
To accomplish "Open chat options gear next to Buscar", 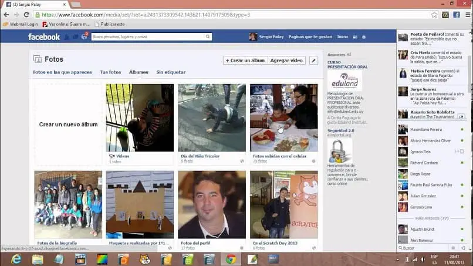I will pyautogui.click(x=454, y=248).
